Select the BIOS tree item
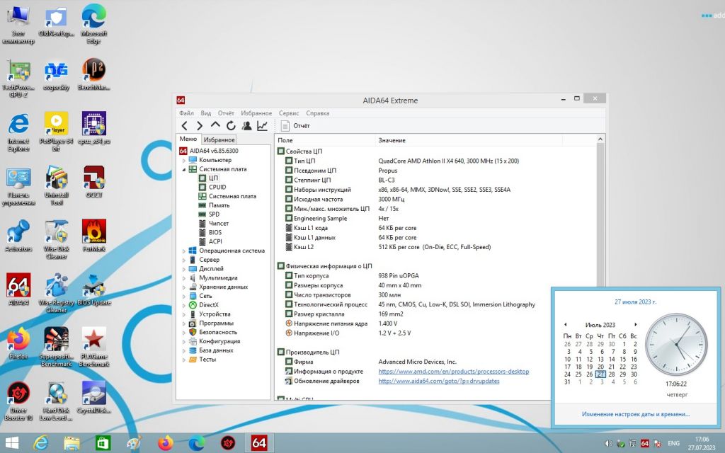The image size is (725, 453). [x=210, y=232]
